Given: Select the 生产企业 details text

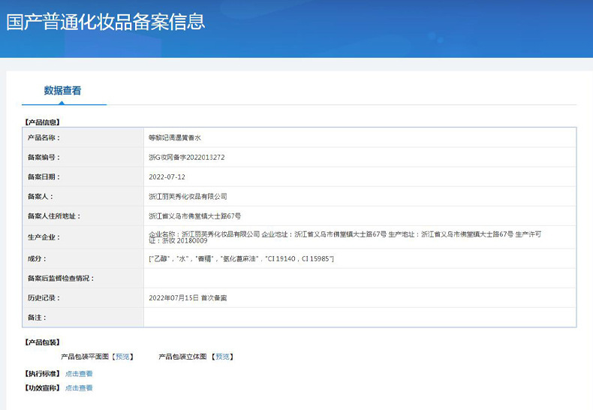Looking at the screenshot, I should (345, 237).
